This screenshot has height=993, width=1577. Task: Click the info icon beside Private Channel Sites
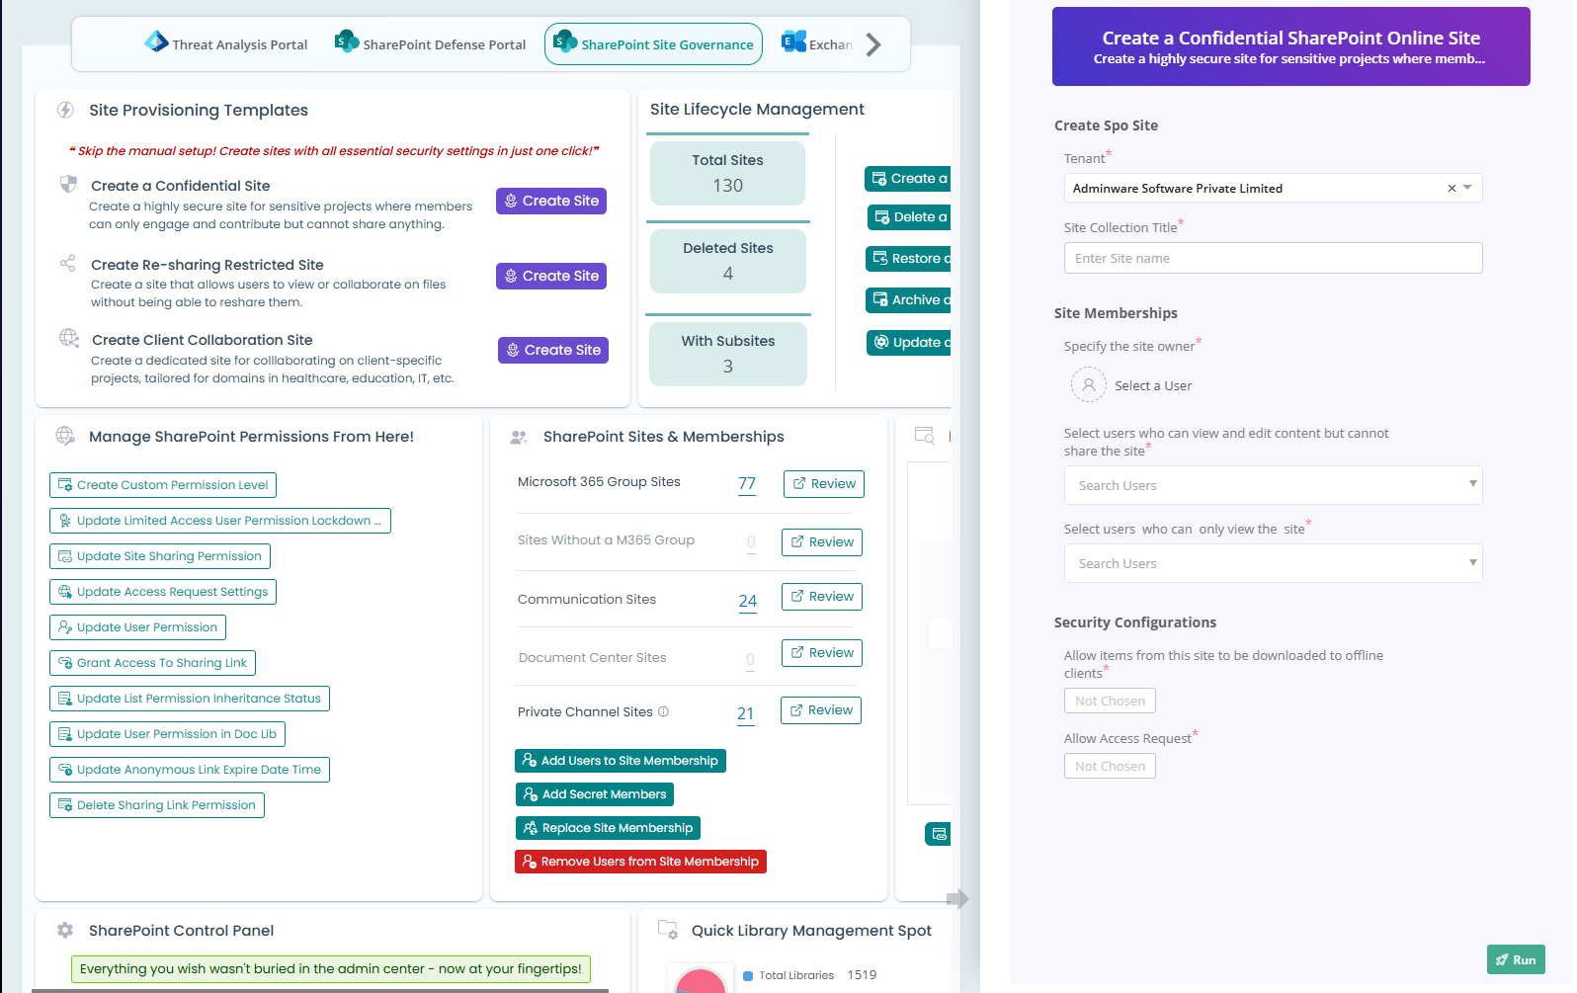pos(663,711)
